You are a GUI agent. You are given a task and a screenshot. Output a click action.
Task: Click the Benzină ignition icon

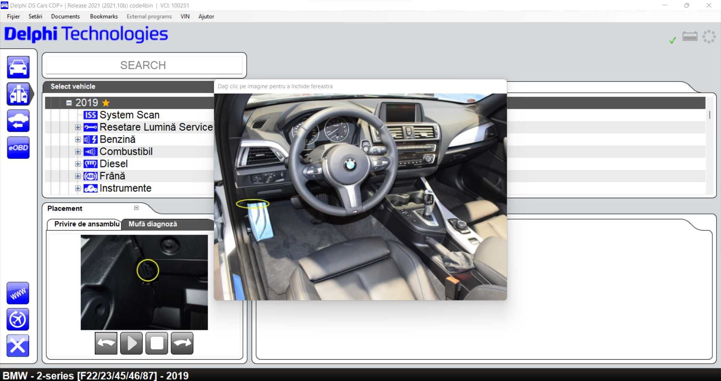[x=90, y=140]
